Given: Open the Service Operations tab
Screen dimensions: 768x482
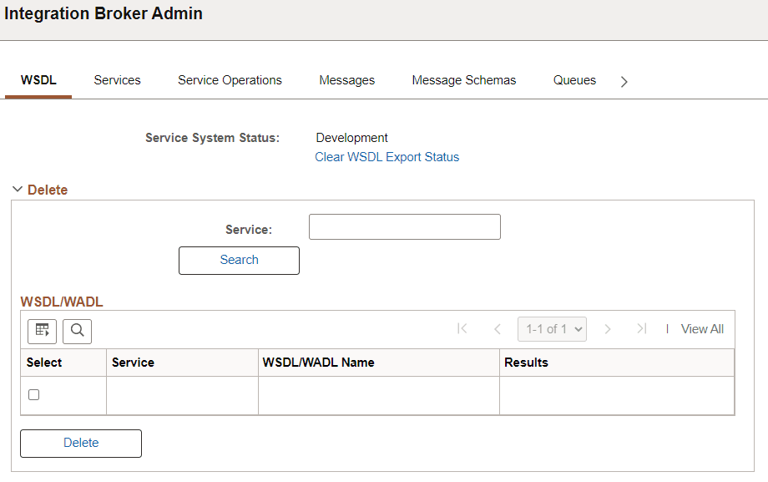Looking at the screenshot, I should (x=230, y=80).
